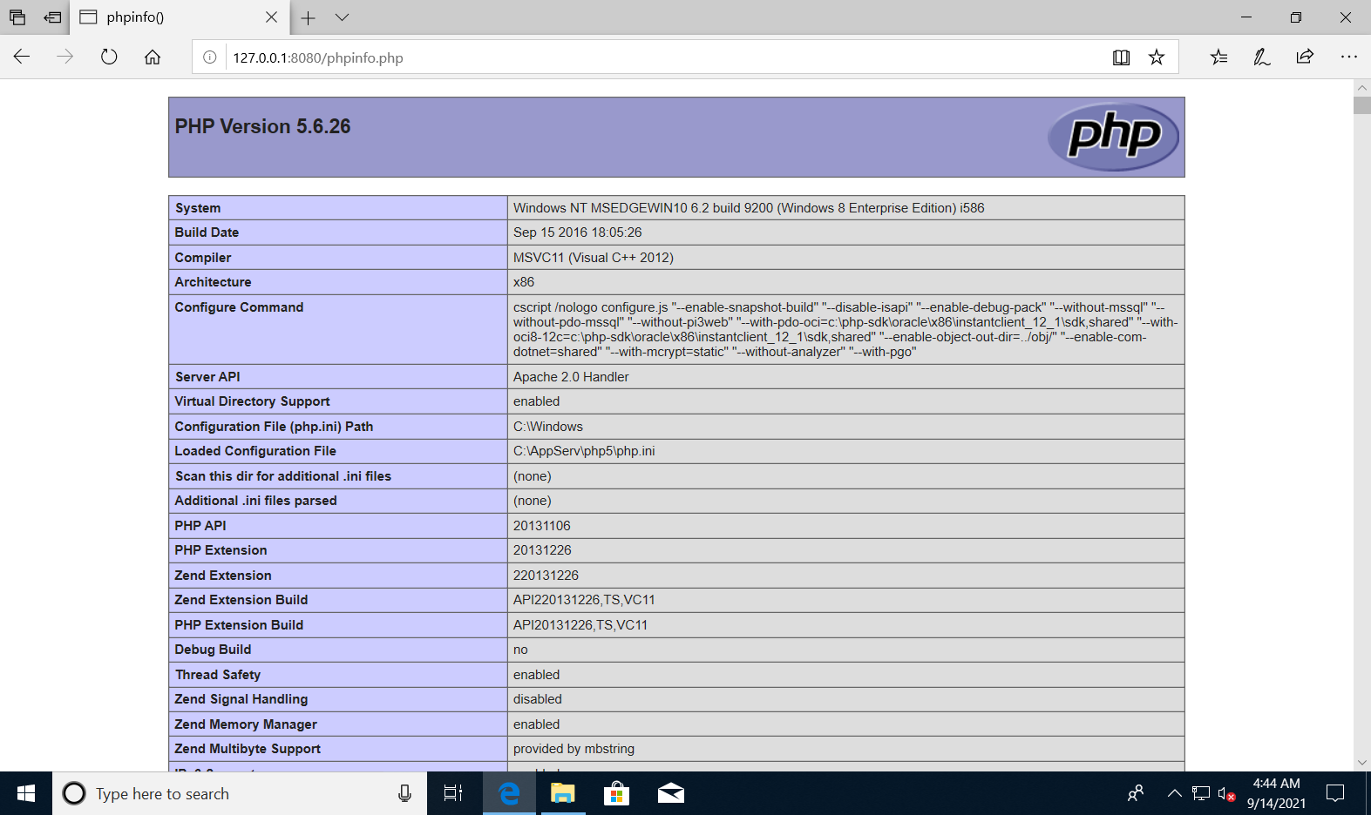Click Microsoft Edge taskbar icon
Viewport: 1371px width, 815px height.
point(509,793)
